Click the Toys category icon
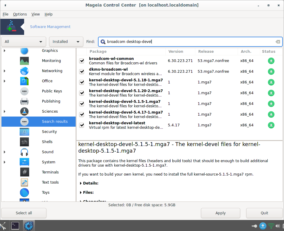Image resolution: width=284 pixels, height=231 pixels. (x=24, y=193)
